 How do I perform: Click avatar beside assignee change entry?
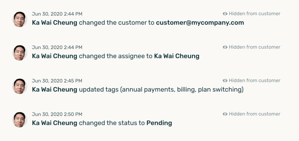tap(20, 53)
